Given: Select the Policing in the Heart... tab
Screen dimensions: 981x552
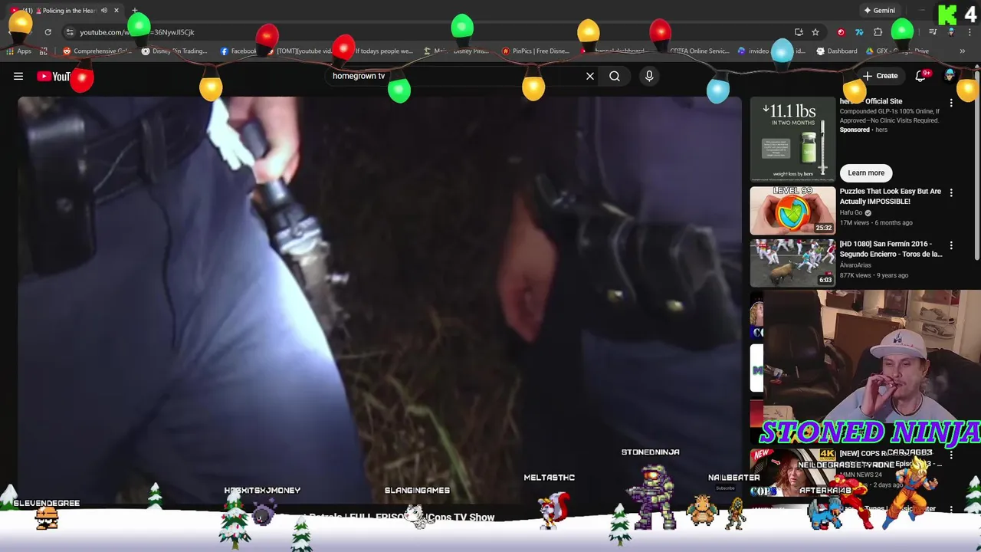Looking at the screenshot, I should point(65,11).
